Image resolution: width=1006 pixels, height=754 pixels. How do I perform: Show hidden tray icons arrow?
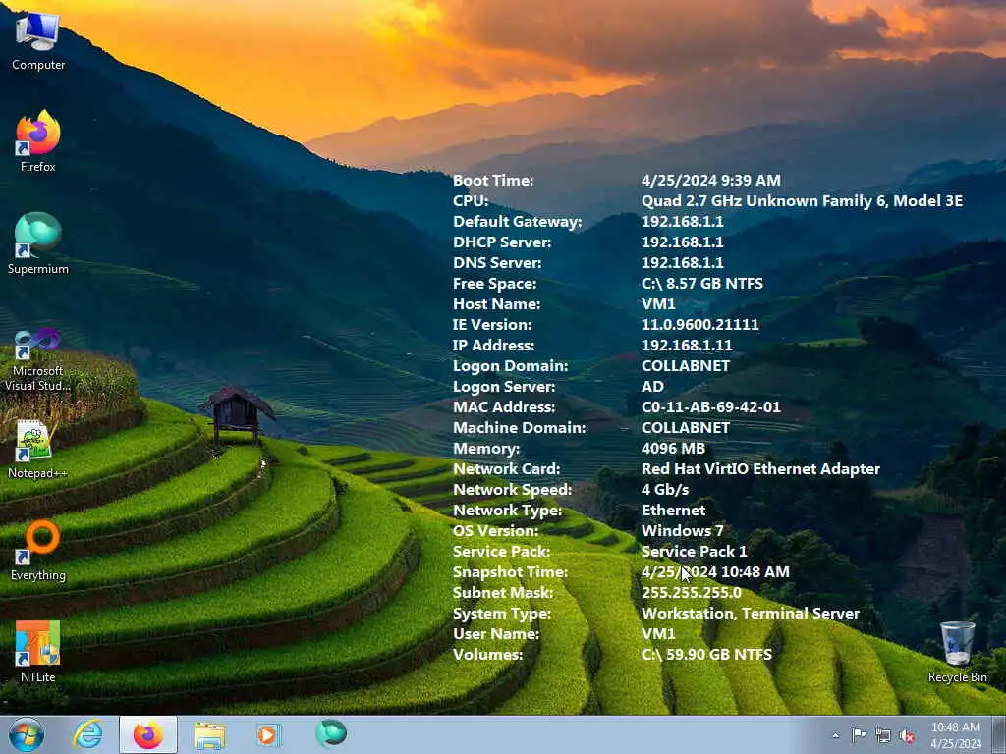click(835, 735)
